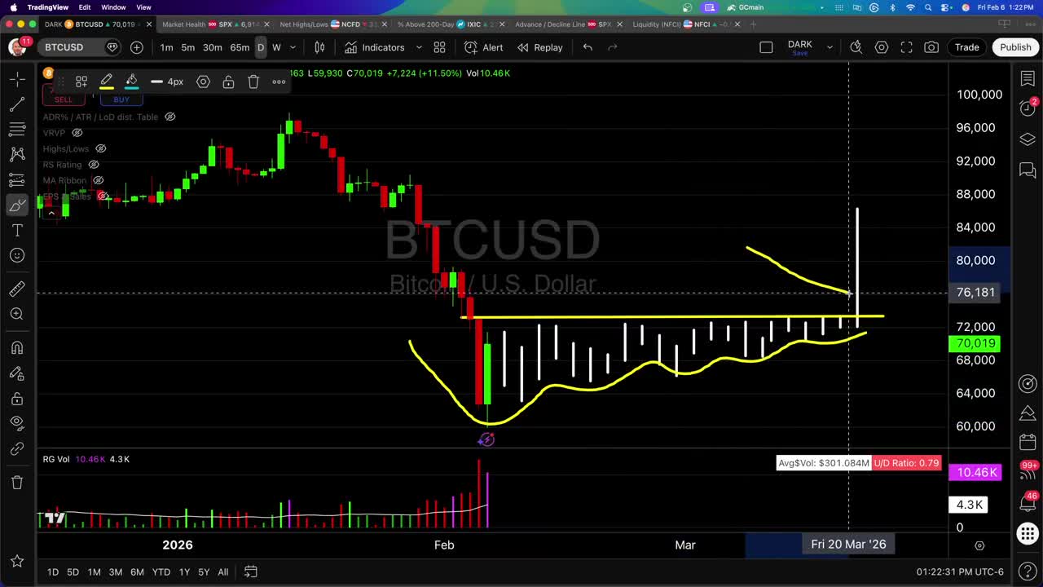Open candlestick chart type menu
This screenshot has height=587, width=1043.
[320, 47]
